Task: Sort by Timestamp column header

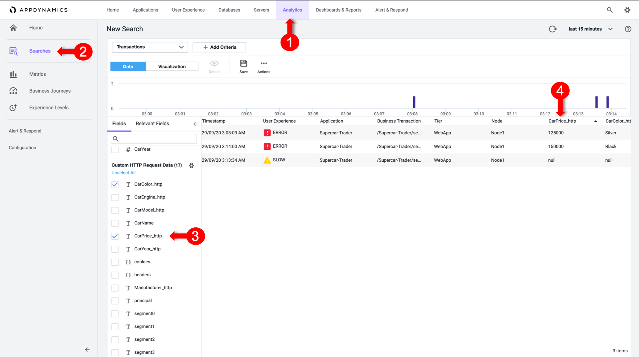Action: (x=214, y=121)
